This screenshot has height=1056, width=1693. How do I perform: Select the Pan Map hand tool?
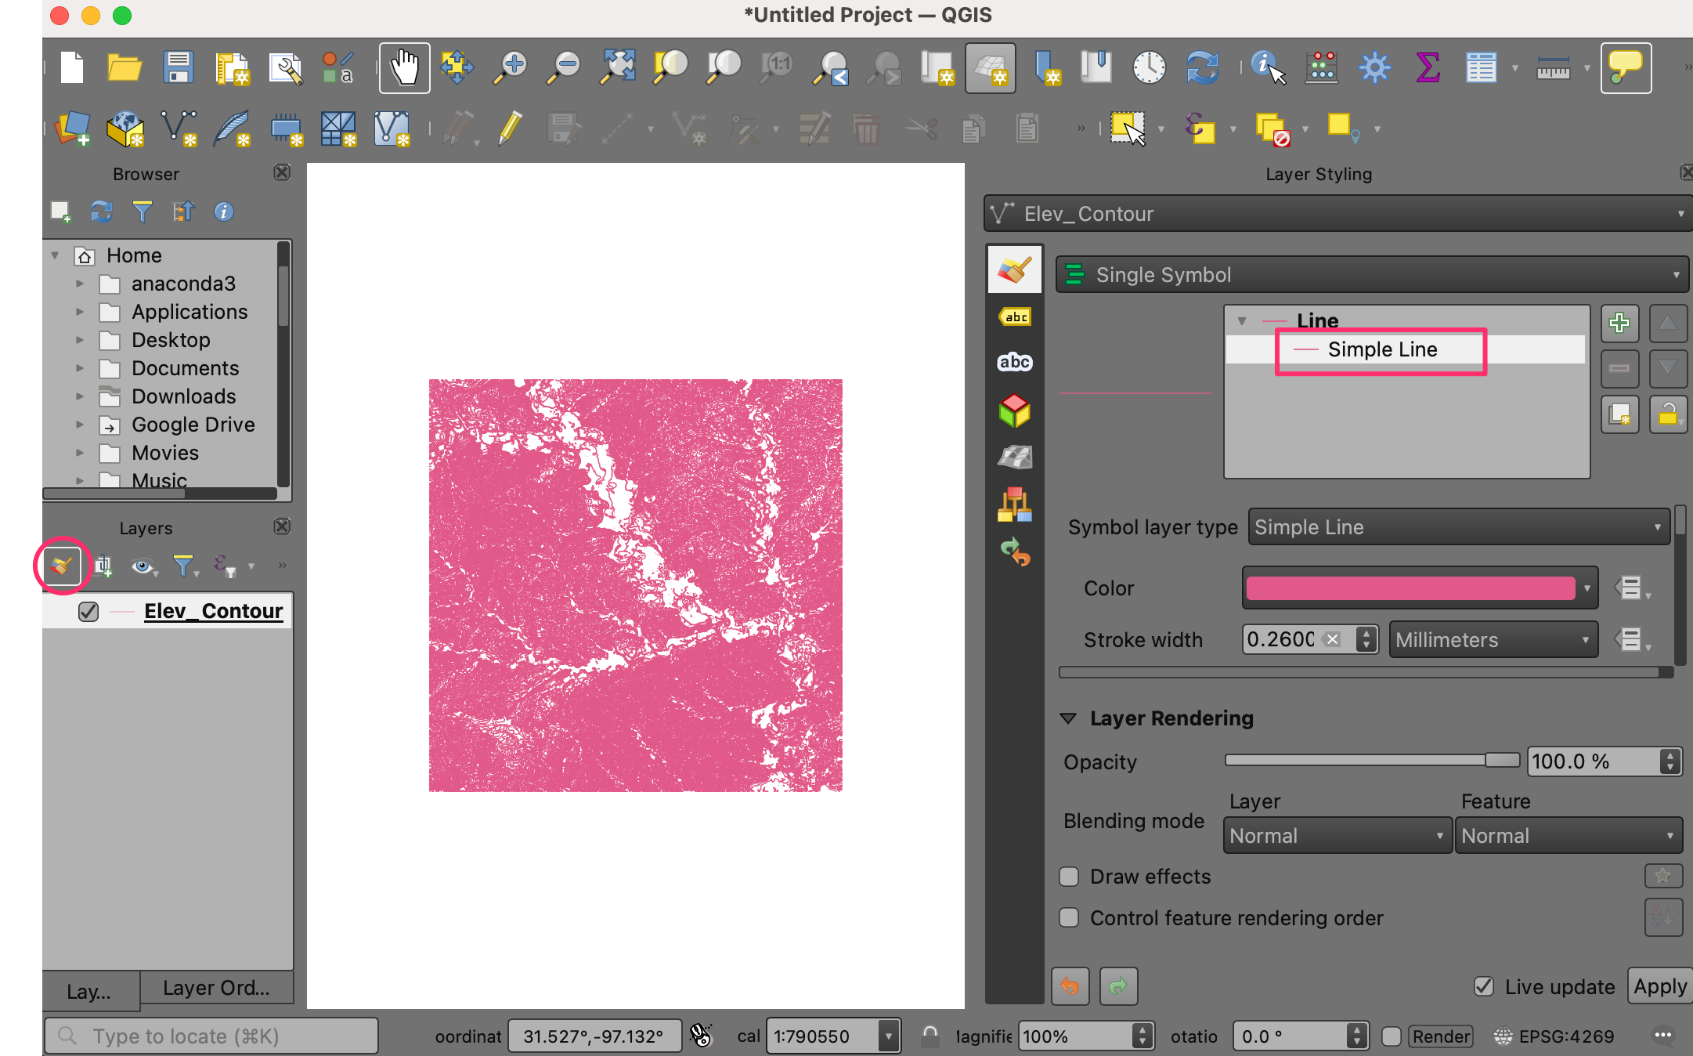coord(404,67)
